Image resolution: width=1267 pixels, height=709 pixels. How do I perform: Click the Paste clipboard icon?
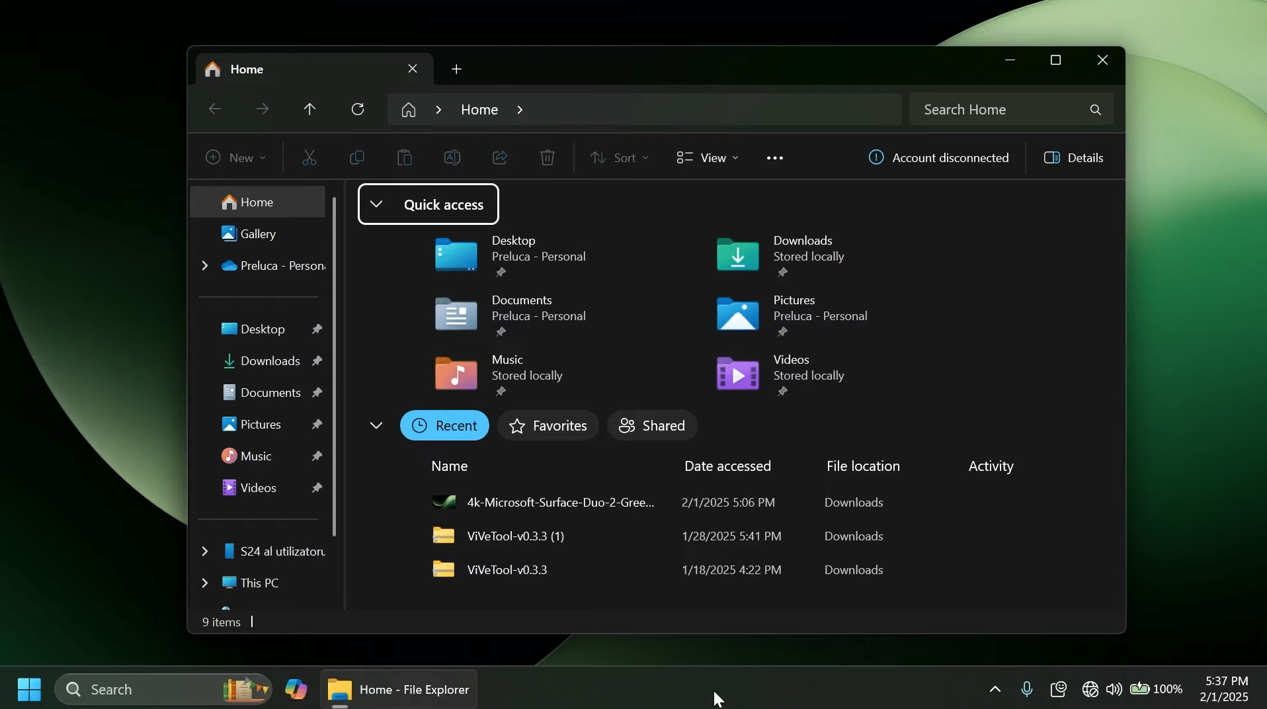[405, 157]
